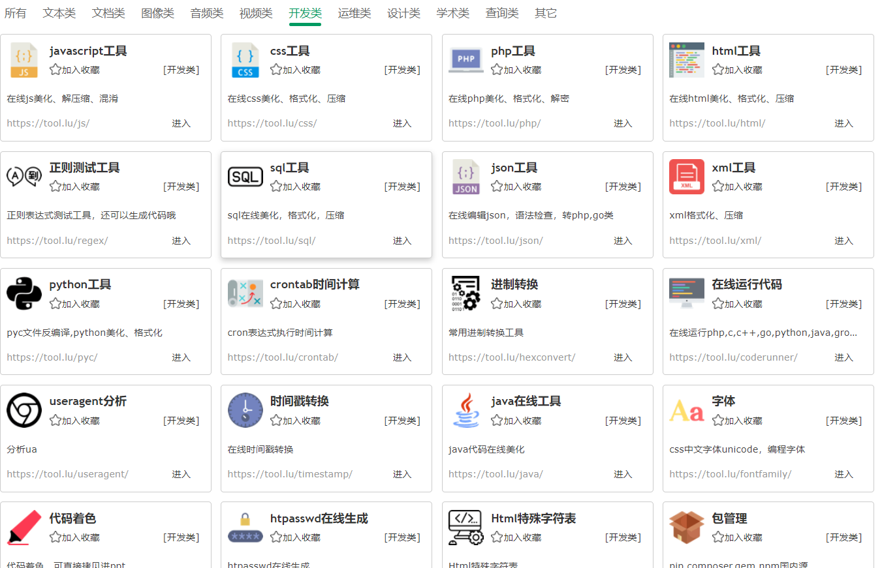Image resolution: width=882 pixels, height=568 pixels.
Task: Switch to the 运维类 category tab
Action: pyautogui.click(x=354, y=12)
